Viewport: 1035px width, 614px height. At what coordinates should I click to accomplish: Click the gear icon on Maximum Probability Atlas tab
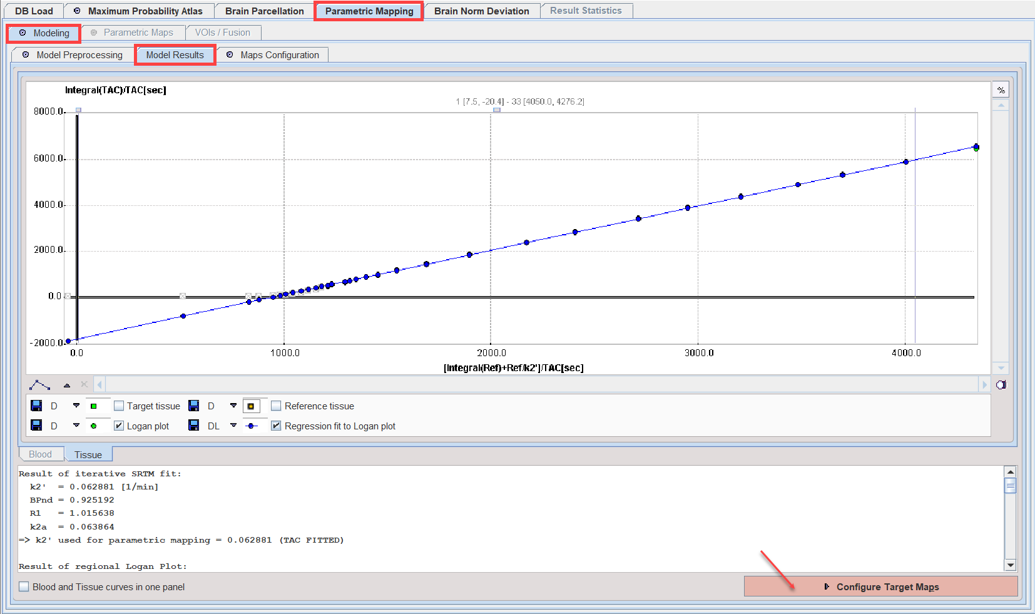[77, 11]
